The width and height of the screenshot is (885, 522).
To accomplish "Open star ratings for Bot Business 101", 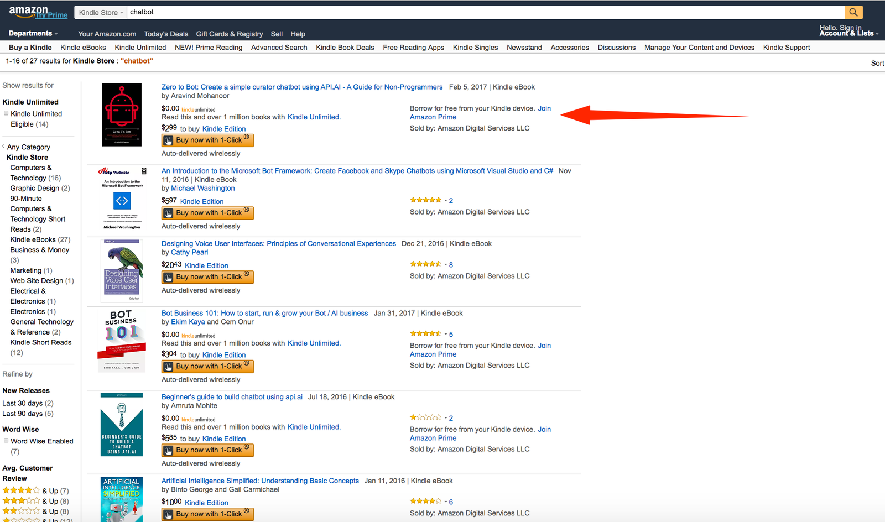I will 426,334.
